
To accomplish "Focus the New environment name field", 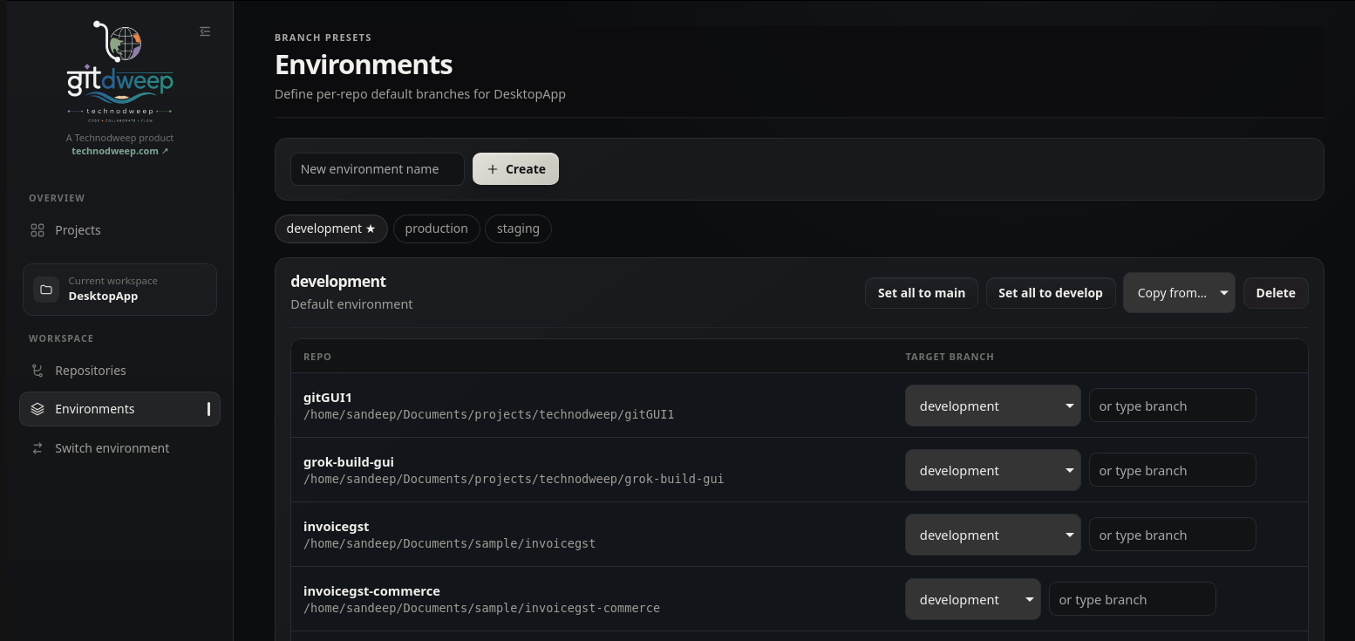I will tap(378, 169).
